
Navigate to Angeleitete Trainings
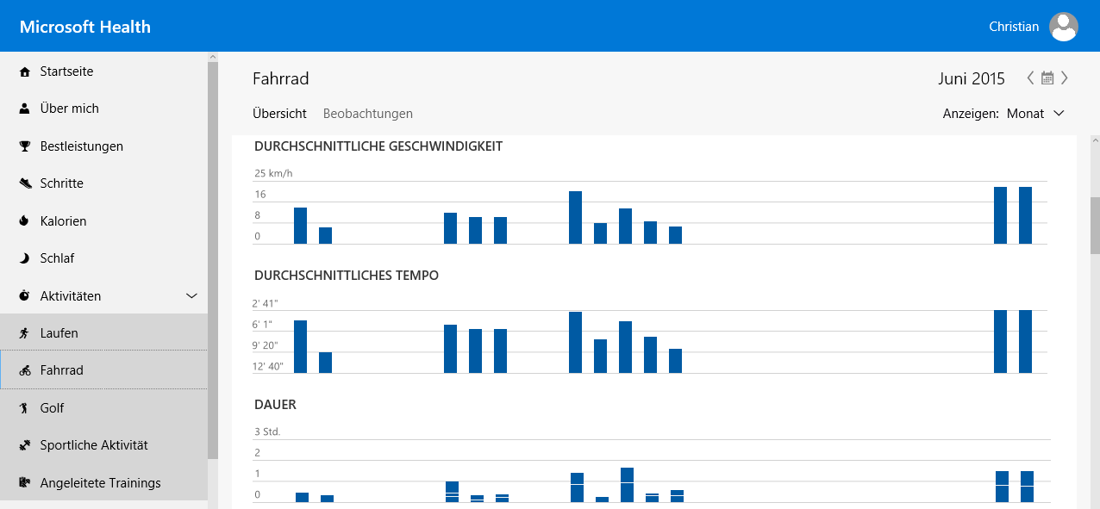click(x=100, y=483)
